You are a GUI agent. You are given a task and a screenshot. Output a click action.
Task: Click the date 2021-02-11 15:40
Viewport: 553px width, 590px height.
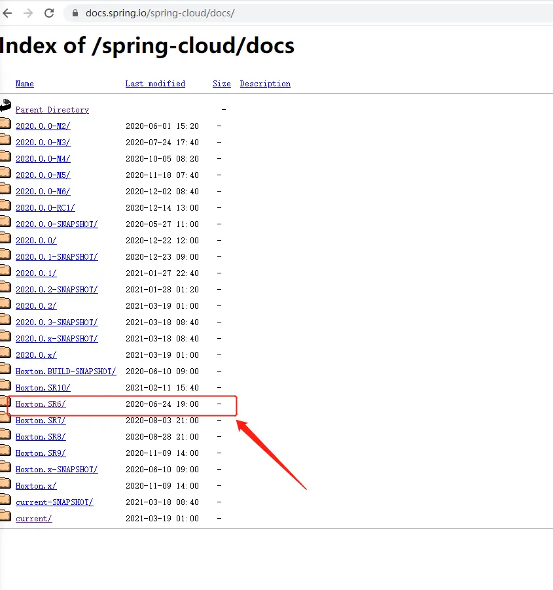[x=162, y=388]
